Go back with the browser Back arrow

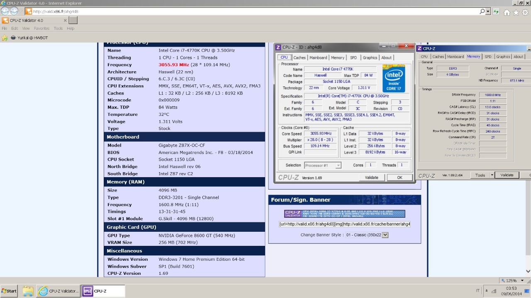pyautogui.click(x=5, y=11)
